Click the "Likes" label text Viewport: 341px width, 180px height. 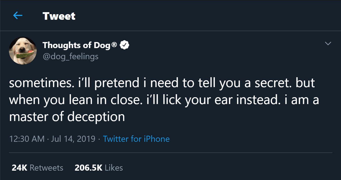pos(114,168)
